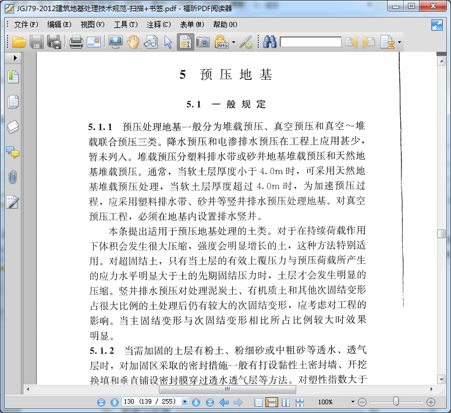Image resolution: width=451 pixels, height=413 pixels.
Task: Open the 注释(C) menu
Action: coord(159,25)
